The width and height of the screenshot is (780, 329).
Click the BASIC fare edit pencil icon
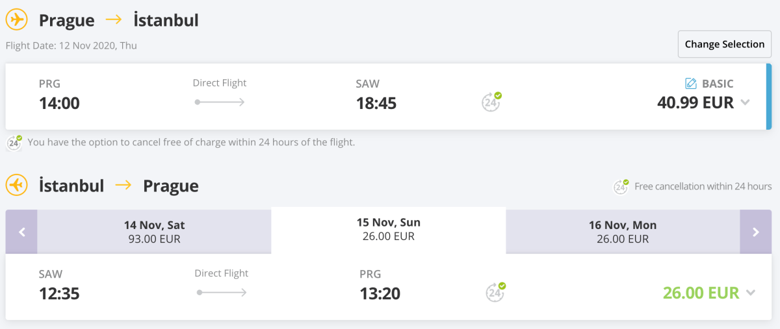click(x=691, y=84)
